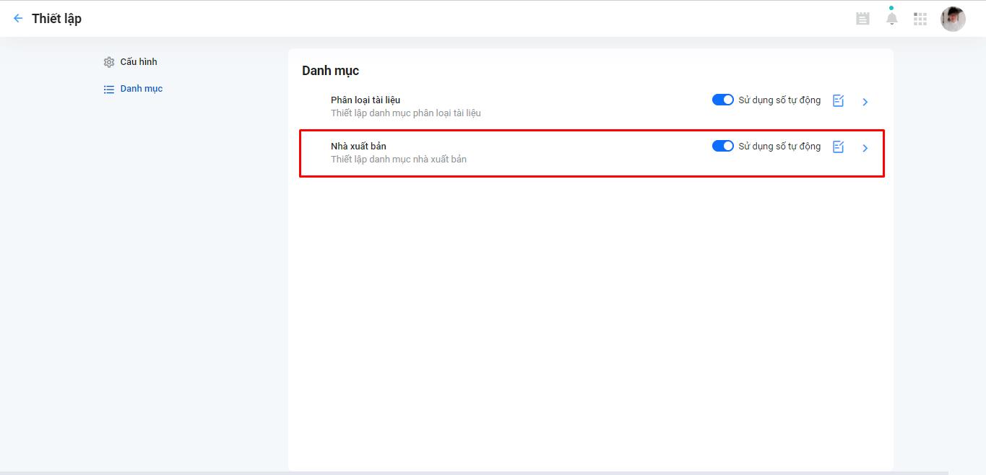Expand Phân loại tài liệu with chevron
Image resolution: width=986 pixels, height=475 pixels.
coord(865,102)
